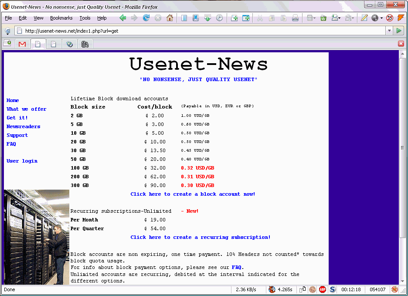Image resolution: width=408 pixels, height=296 pixels.
Task: Switch to the tab with the mouse icon
Action: [x=69, y=44]
